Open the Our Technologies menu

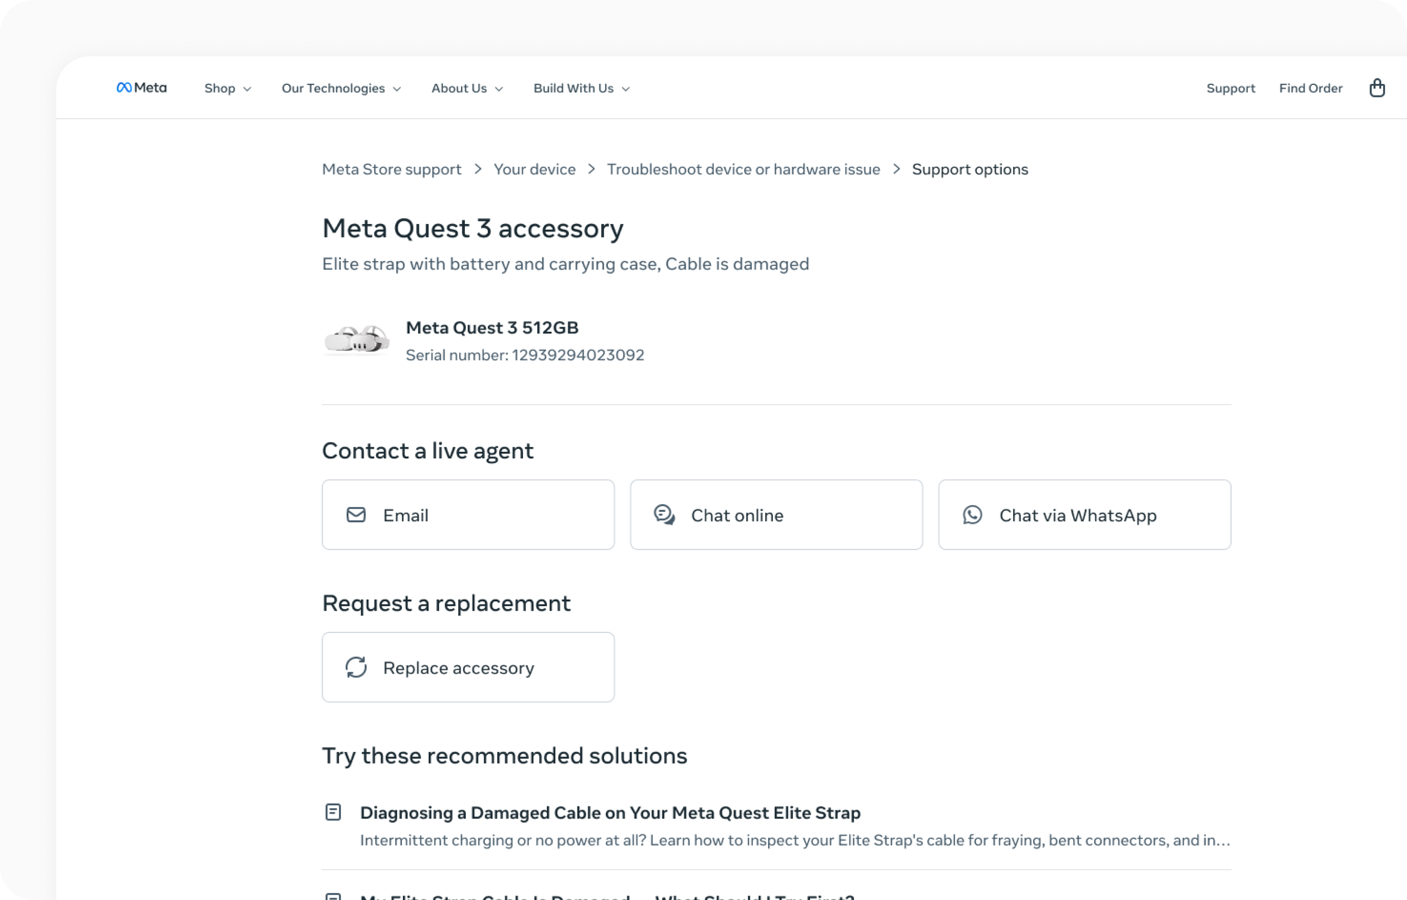click(341, 88)
